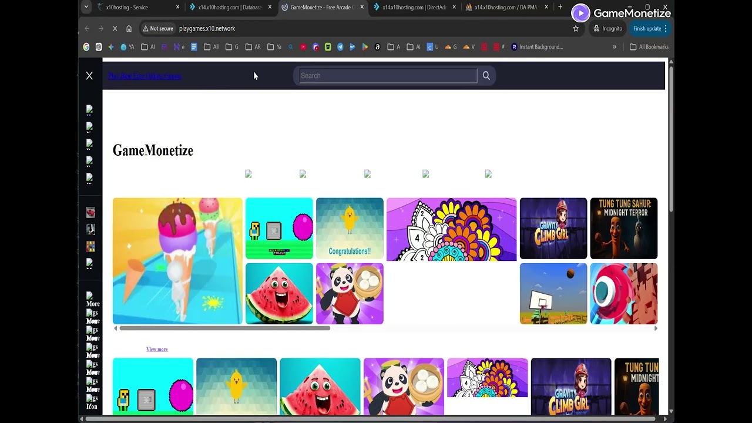Focus the site Search field

tap(388, 75)
